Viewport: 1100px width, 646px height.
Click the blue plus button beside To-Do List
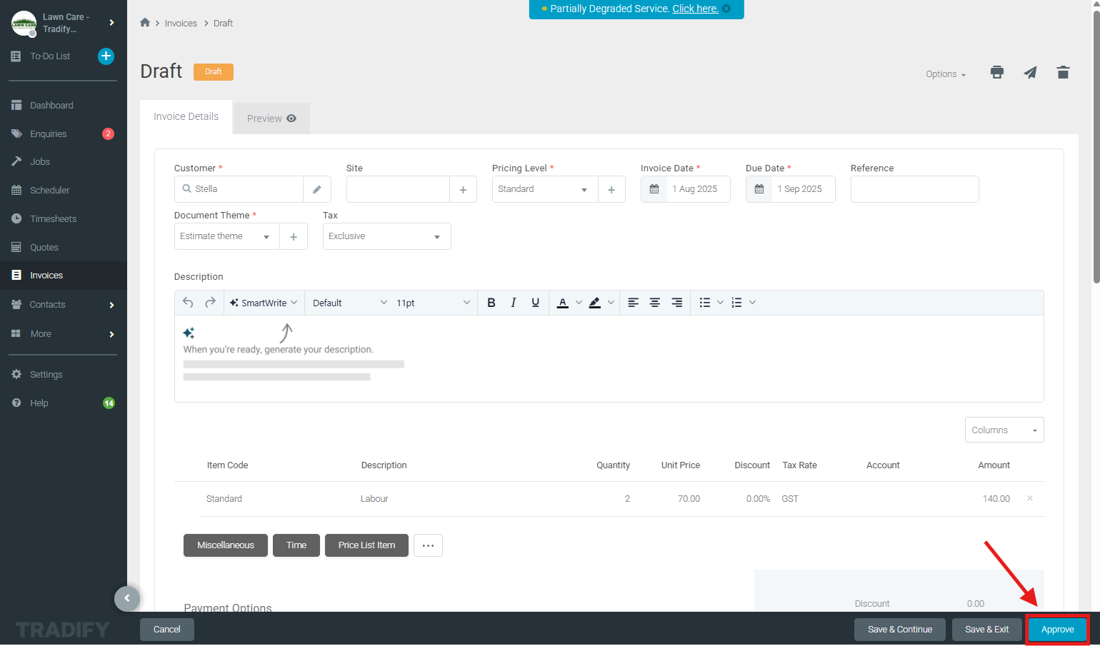[x=106, y=56]
